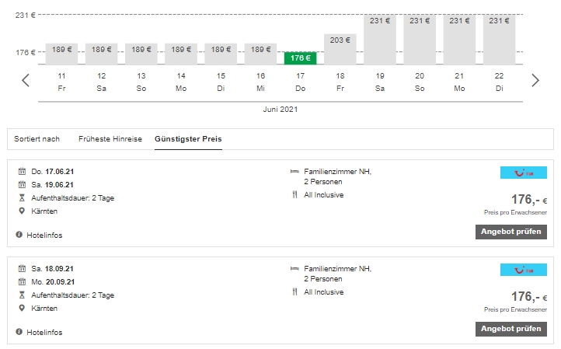
Task: Pick the 189 € bar for 11 Fr
Action: coord(61,54)
